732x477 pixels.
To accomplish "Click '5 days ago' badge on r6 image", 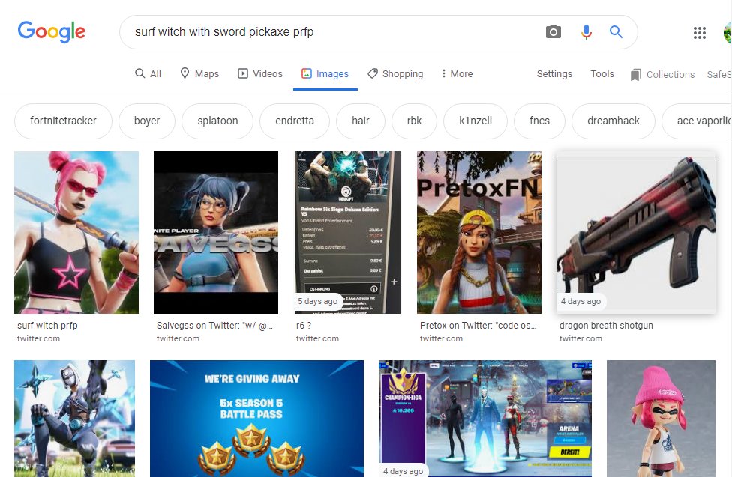I will point(317,301).
